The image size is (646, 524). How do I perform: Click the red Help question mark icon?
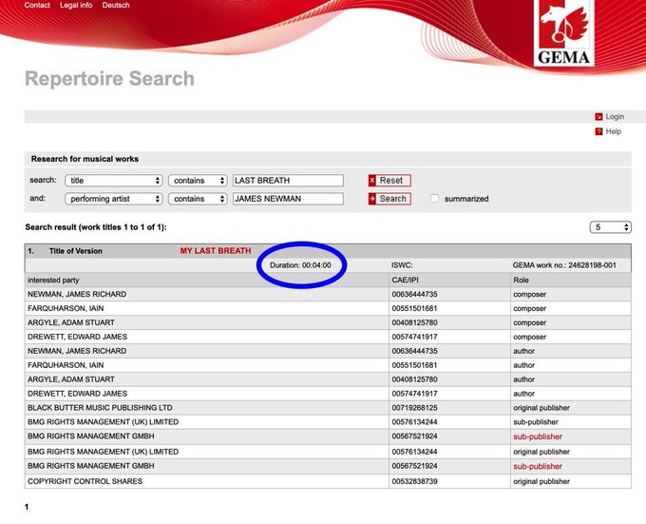(598, 131)
